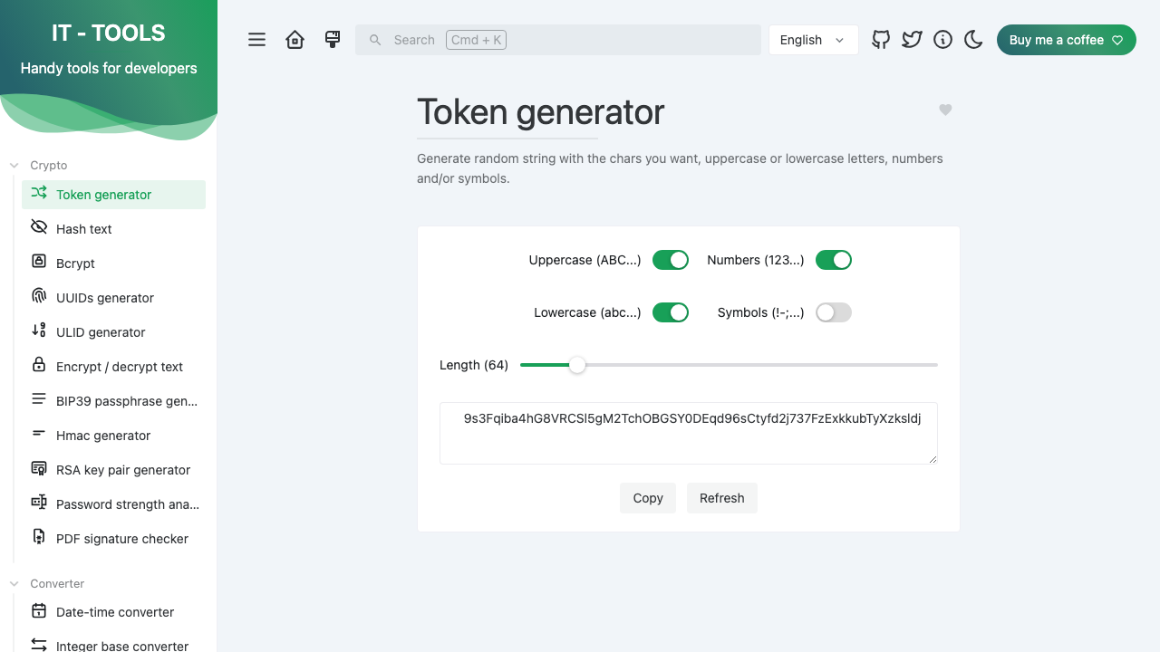Screen dimensions: 1160x652
Task: Open Hash text tool
Action: [113, 229]
